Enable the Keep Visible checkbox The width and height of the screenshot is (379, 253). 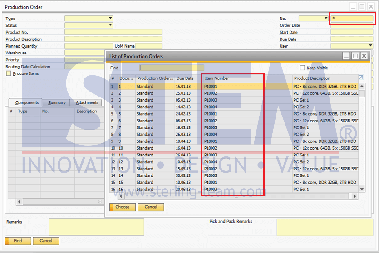302,68
